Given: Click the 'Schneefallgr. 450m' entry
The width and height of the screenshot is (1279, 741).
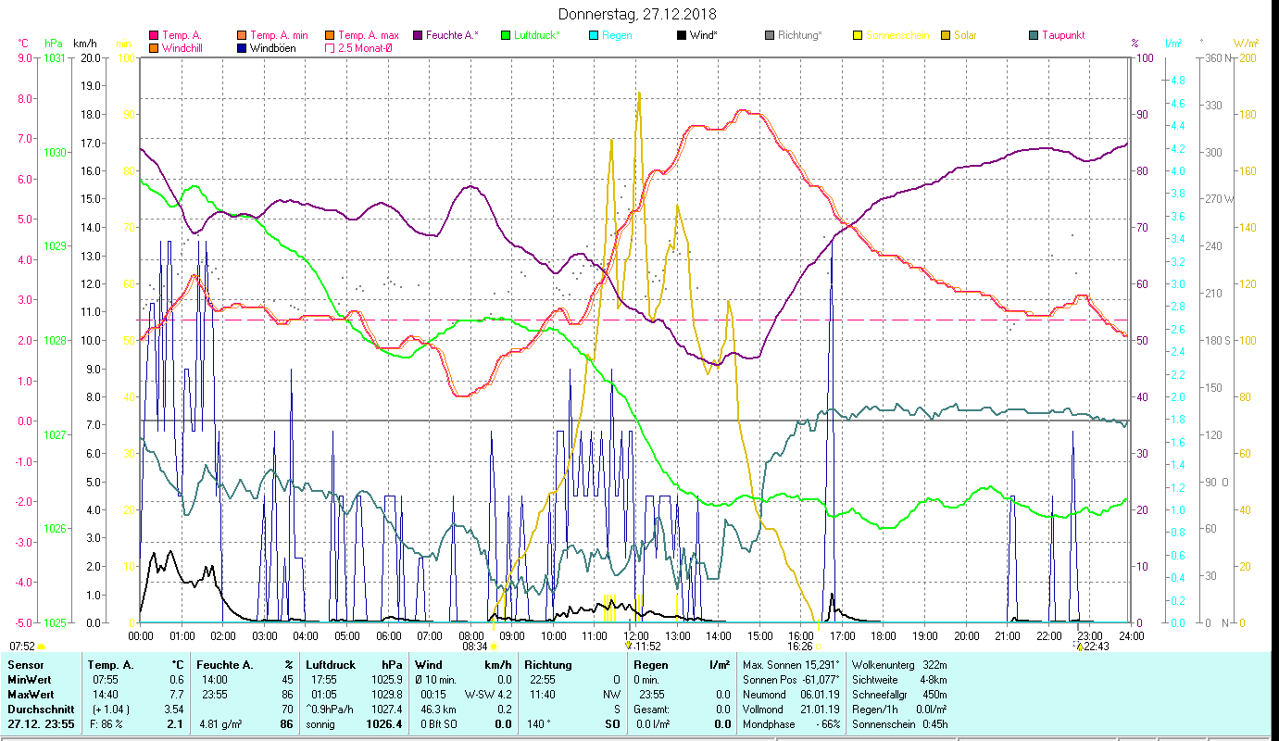Looking at the screenshot, I should [898, 695].
